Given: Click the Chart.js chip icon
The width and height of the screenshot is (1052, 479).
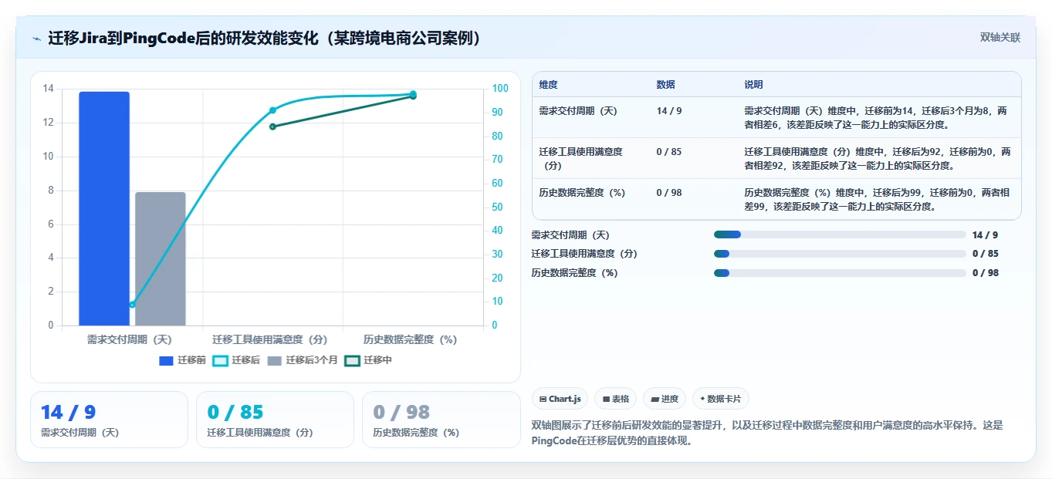Looking at the screenshot, I should (x=543, y=399).
